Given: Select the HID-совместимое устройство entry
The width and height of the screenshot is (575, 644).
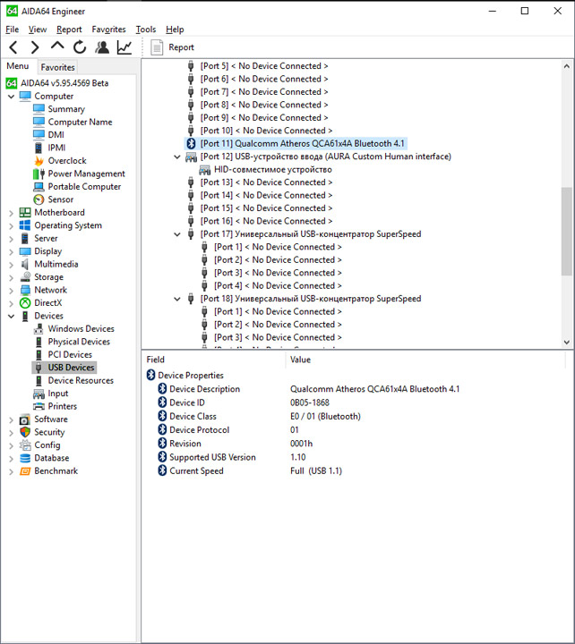Looking at the screenshot, I should (x=272, y=170).
